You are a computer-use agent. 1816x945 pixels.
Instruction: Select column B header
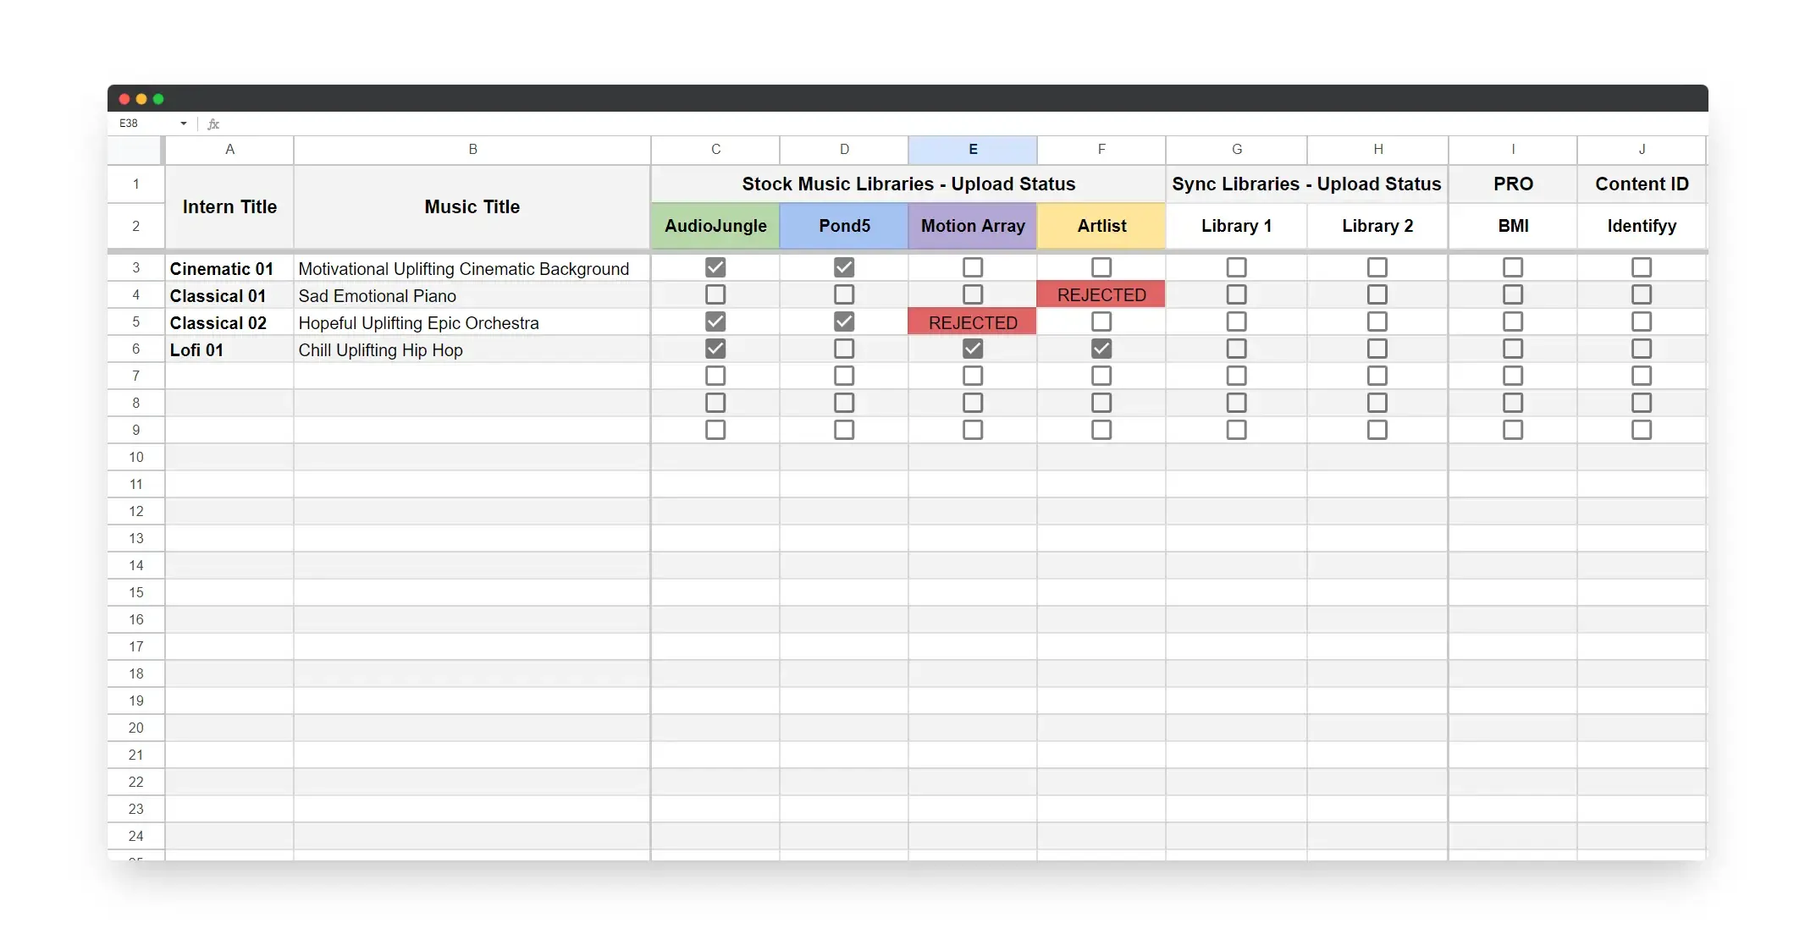pyautogui.click(x=472, y=150)
